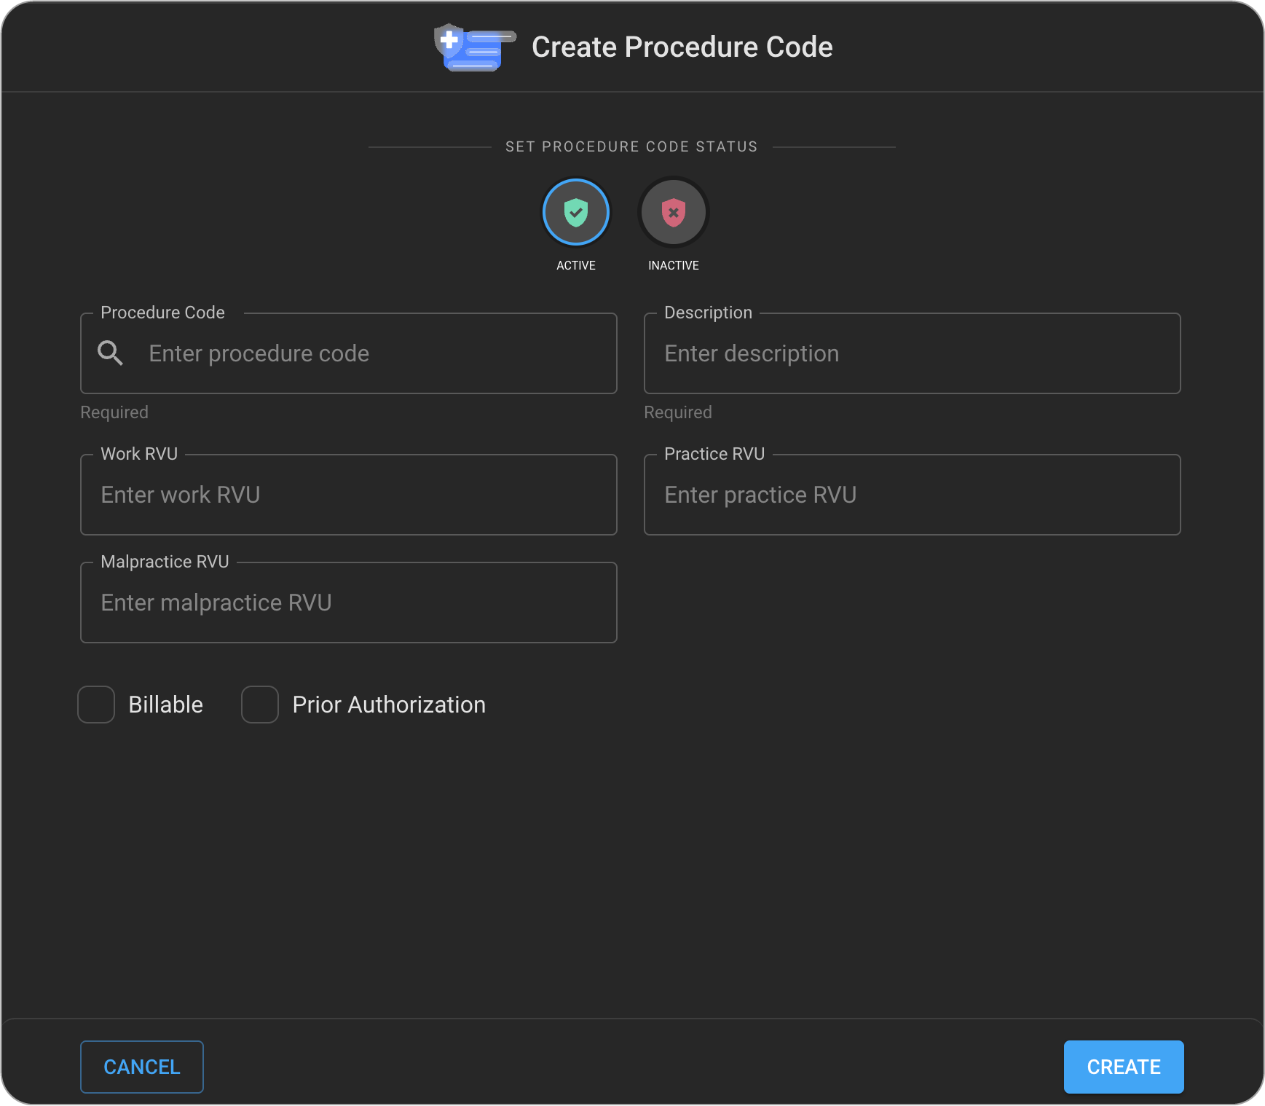The image size is (1265, 1106).
Task: Click into the Description input field
Action: point(912,353)
